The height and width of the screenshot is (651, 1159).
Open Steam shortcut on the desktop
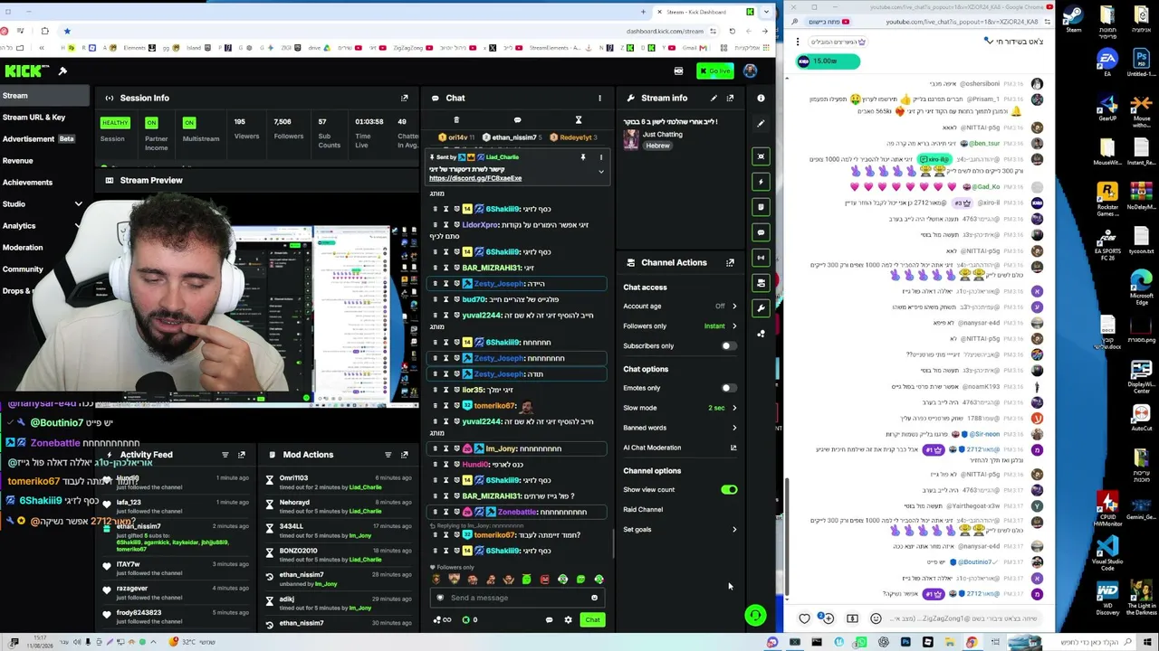click(1074, 19)
